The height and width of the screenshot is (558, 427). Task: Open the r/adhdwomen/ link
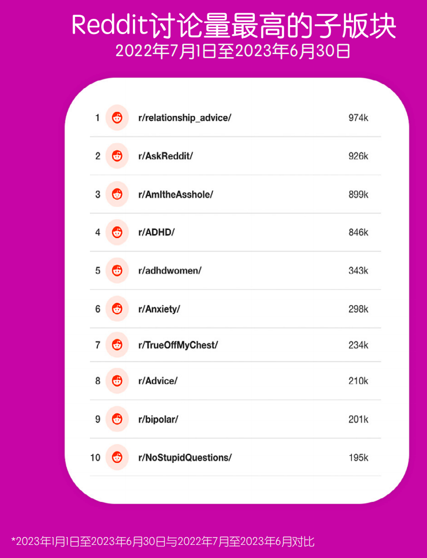[170, 270]
